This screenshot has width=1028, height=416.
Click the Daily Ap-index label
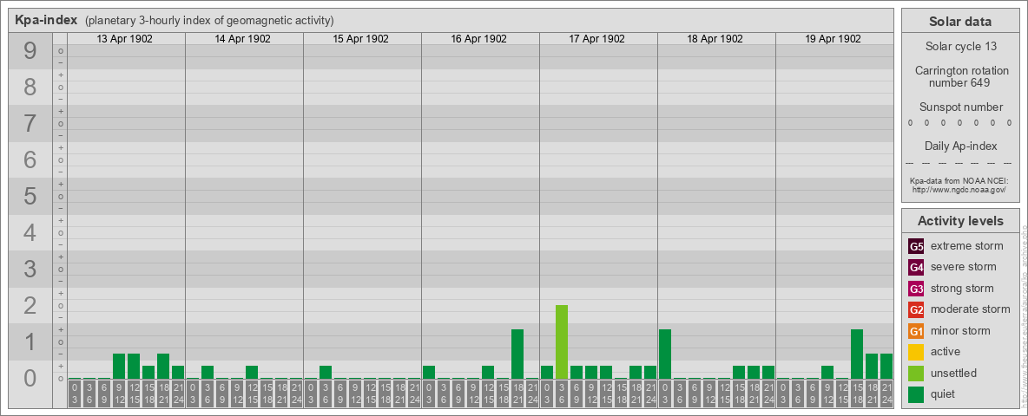coord(959,146)
